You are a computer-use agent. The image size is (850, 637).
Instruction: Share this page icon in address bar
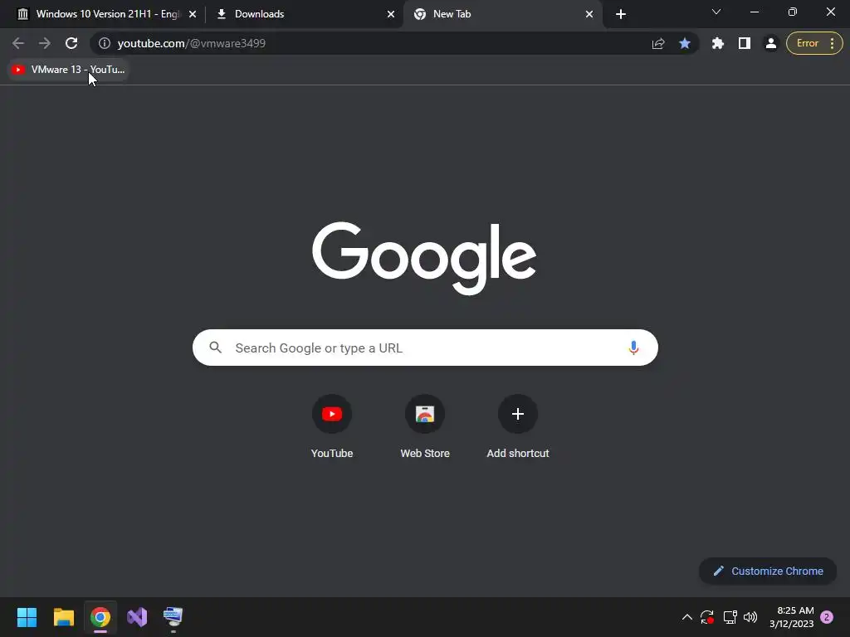658,43
